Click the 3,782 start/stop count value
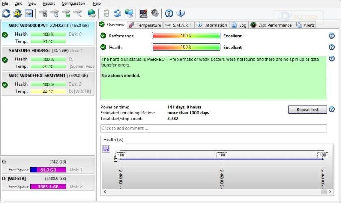 pos(173,119)
